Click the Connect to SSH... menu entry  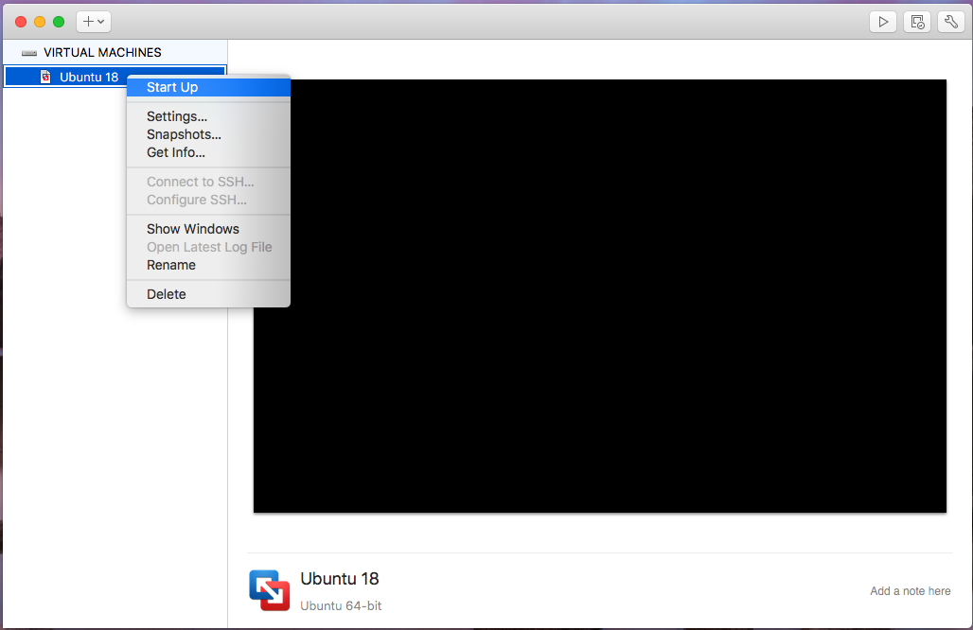[x=208, y=182]
